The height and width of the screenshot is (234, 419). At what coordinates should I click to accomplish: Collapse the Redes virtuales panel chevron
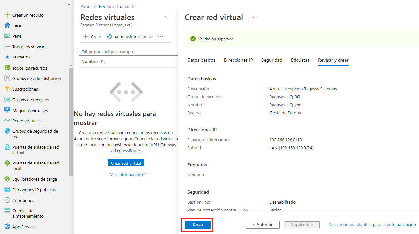coord(166,17)
